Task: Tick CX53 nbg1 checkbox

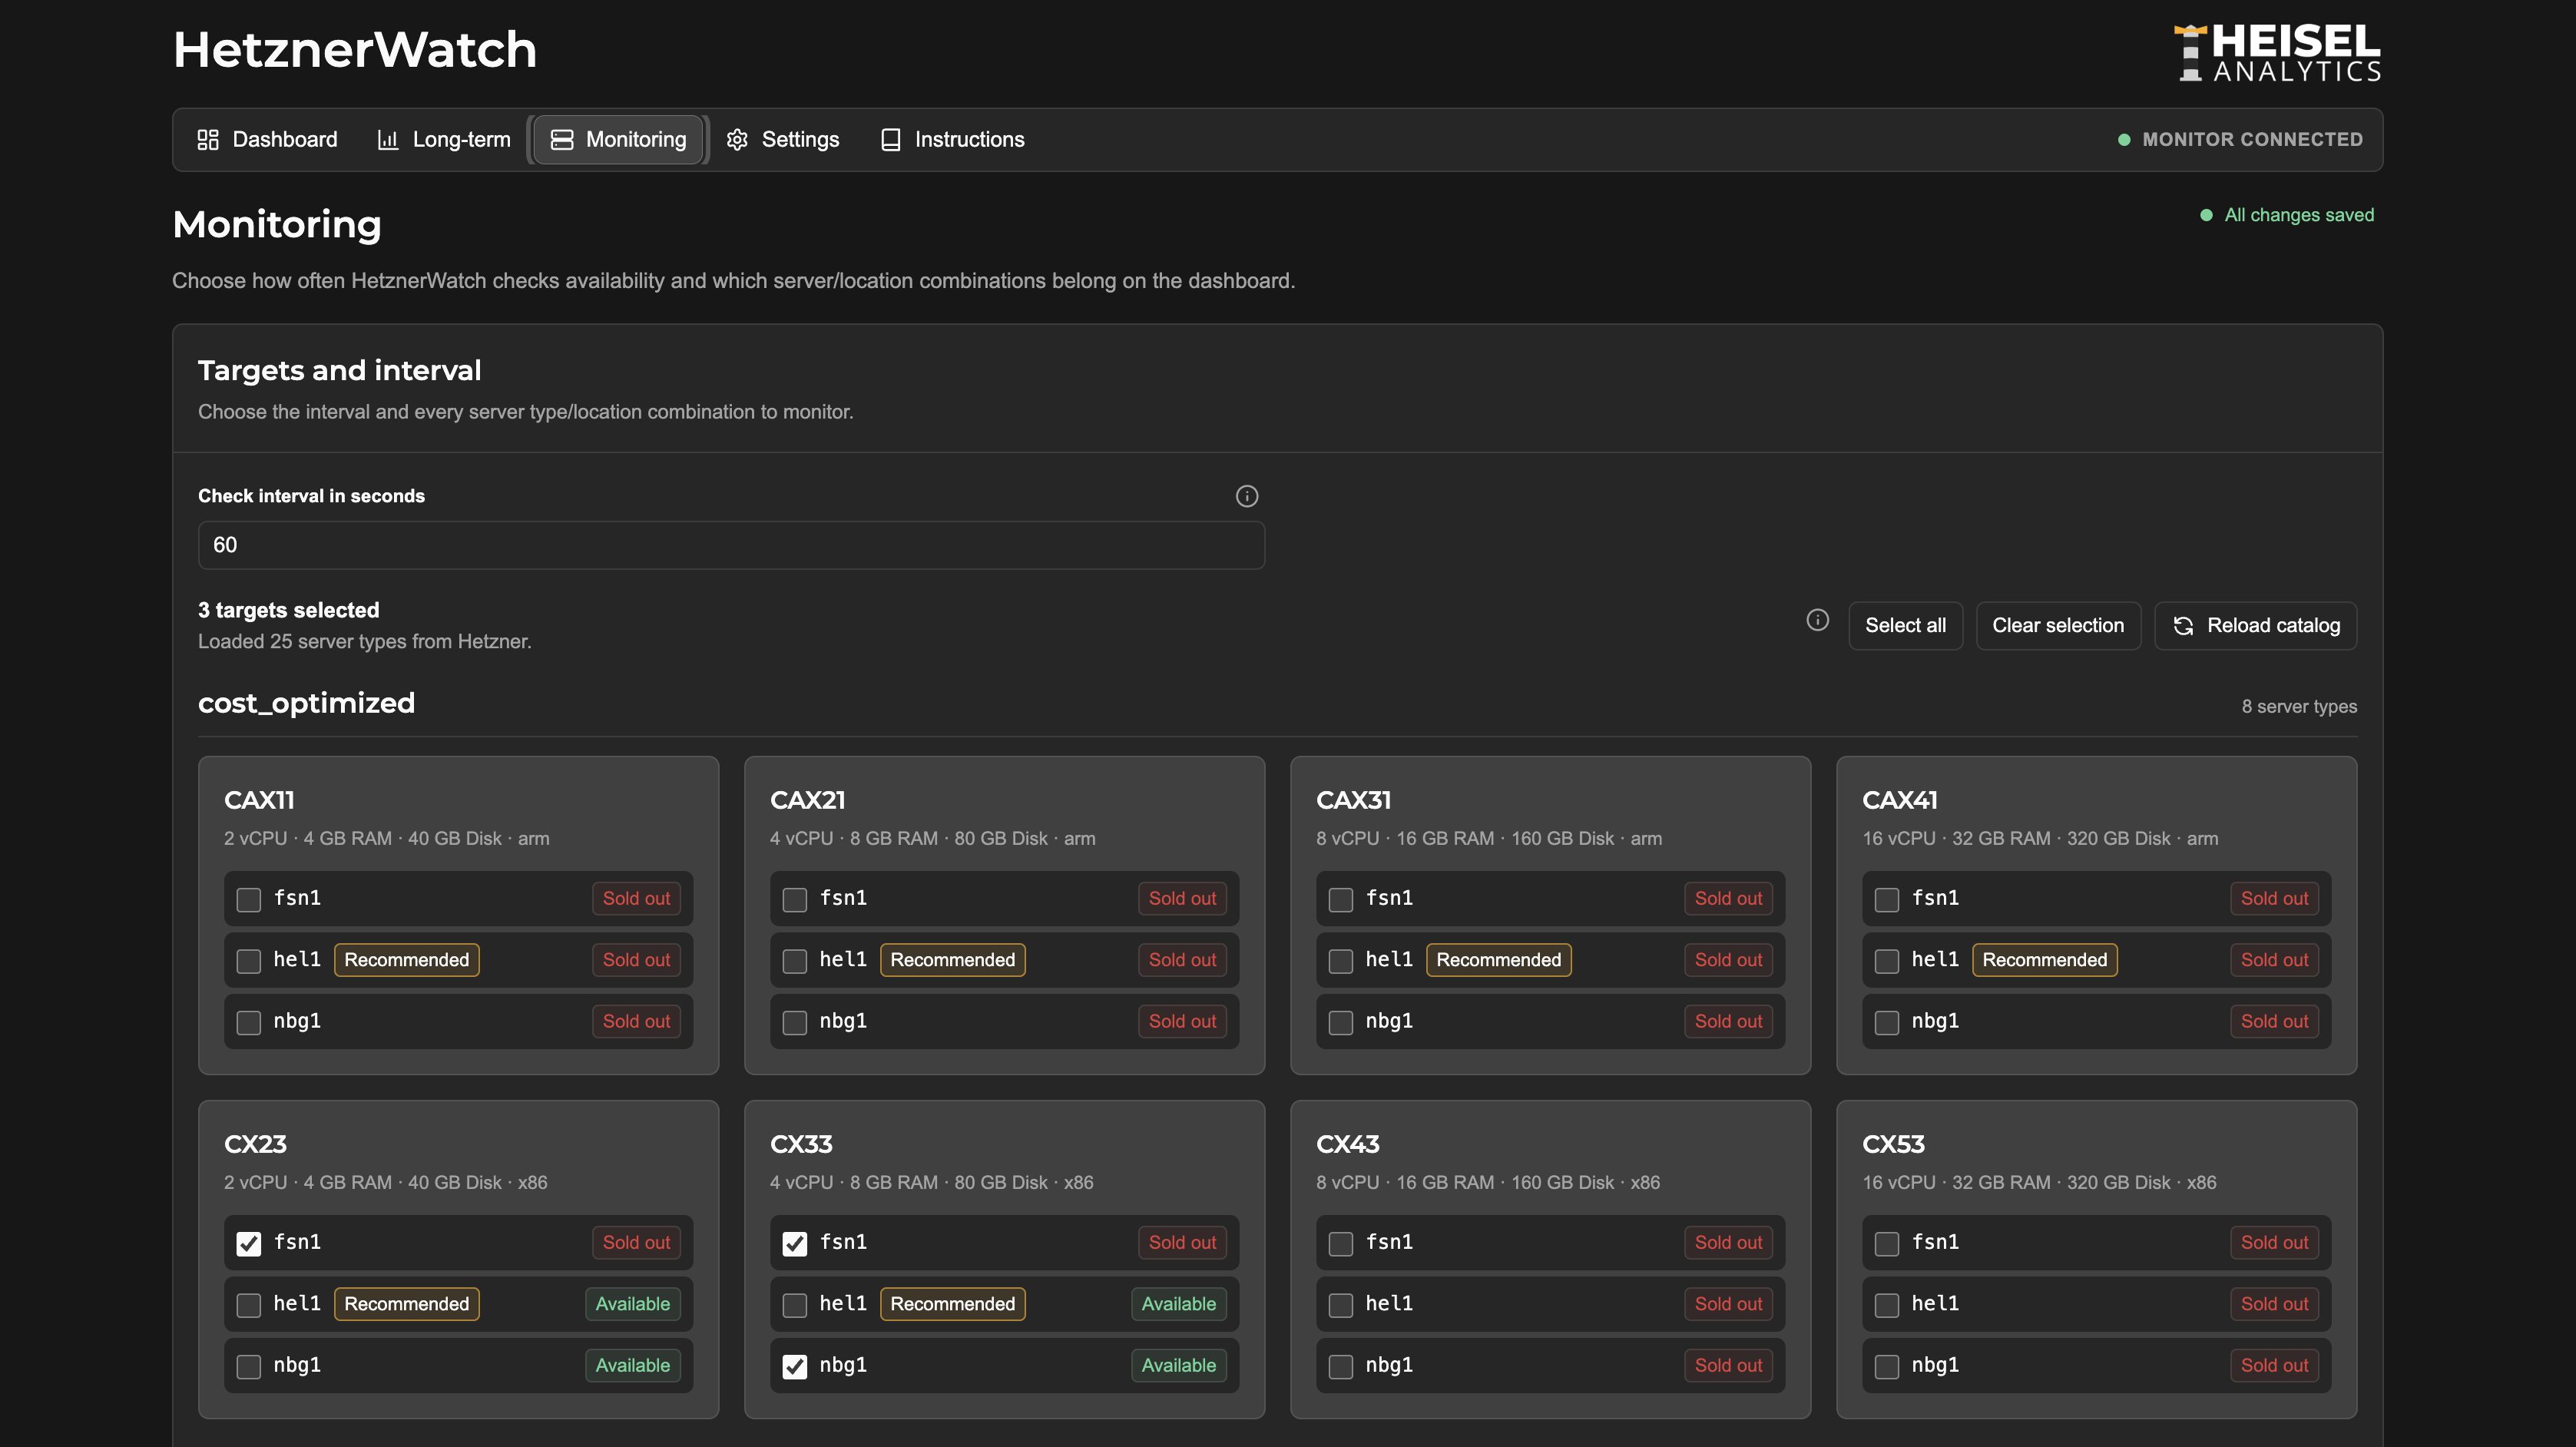Action: tap(1887, 1367)
